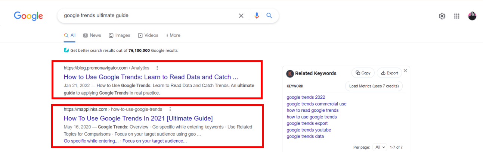Screen dimensions: 483x152
Task: Expand the More search options
Action: (x=173, y=35)
